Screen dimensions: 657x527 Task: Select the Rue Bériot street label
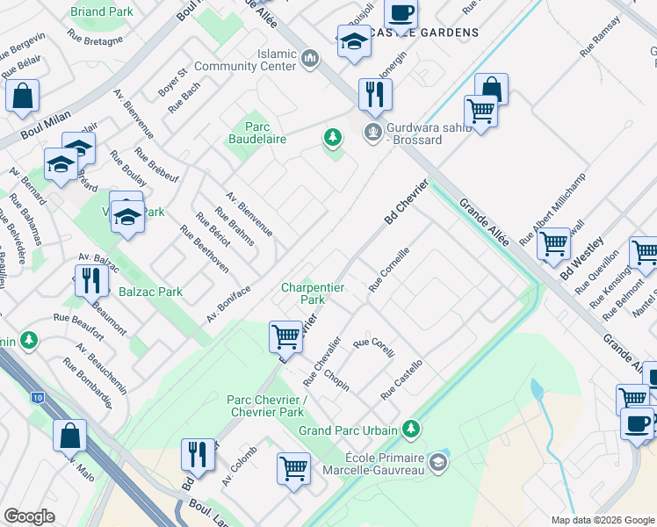pyautogui.click(x=213, y=229)
